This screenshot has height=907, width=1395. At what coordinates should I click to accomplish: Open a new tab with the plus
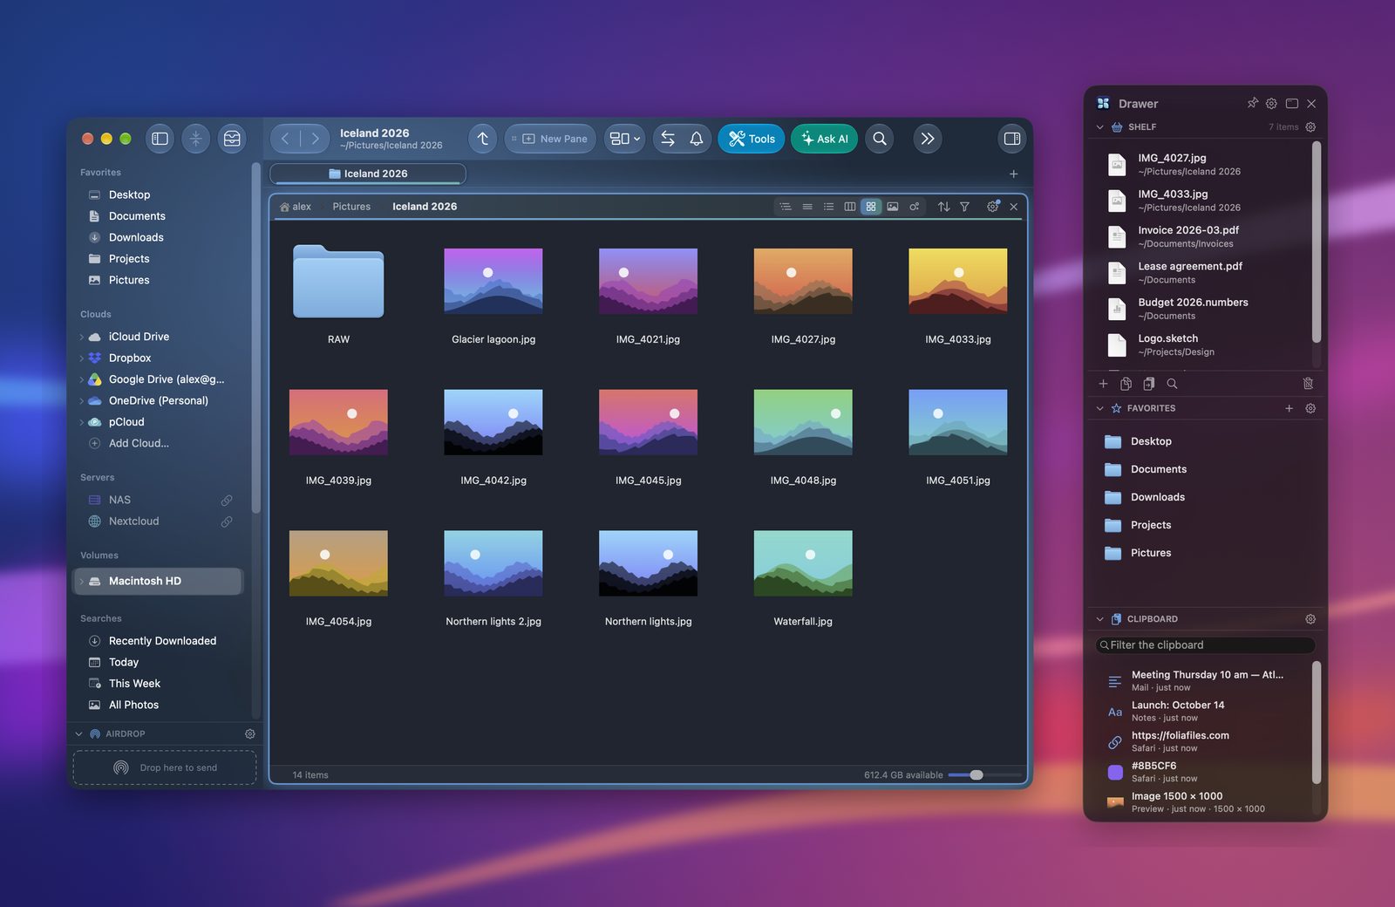pos(1013,174)
